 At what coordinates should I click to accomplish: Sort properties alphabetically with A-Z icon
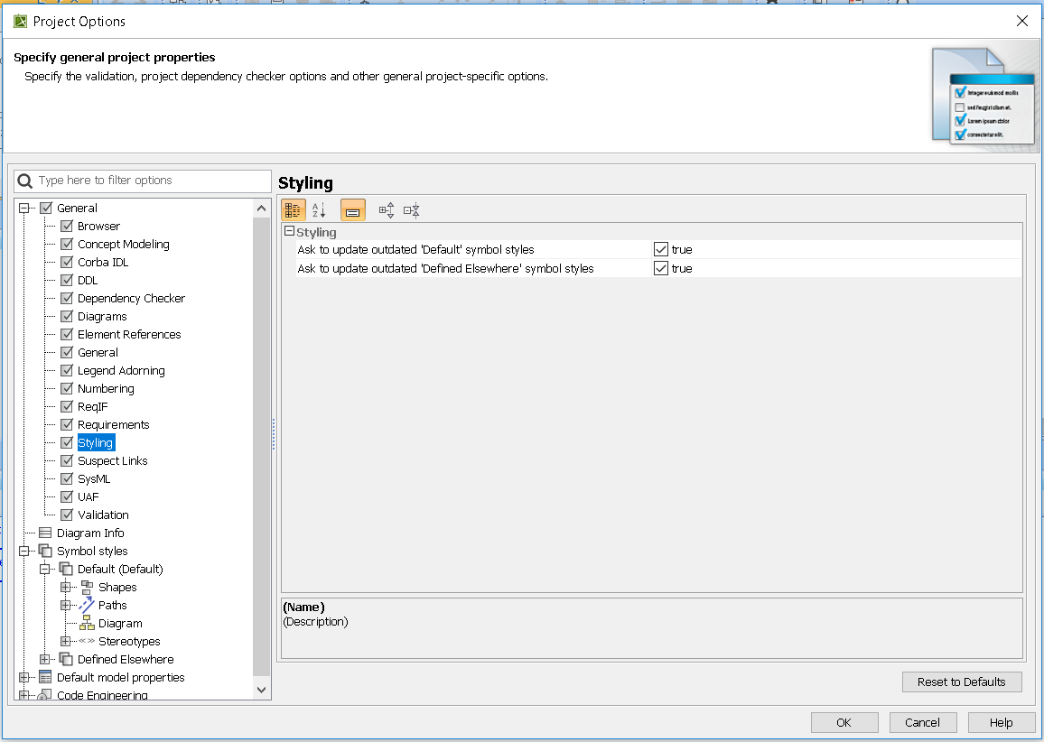pyautogui.click(x=319, y=210)
